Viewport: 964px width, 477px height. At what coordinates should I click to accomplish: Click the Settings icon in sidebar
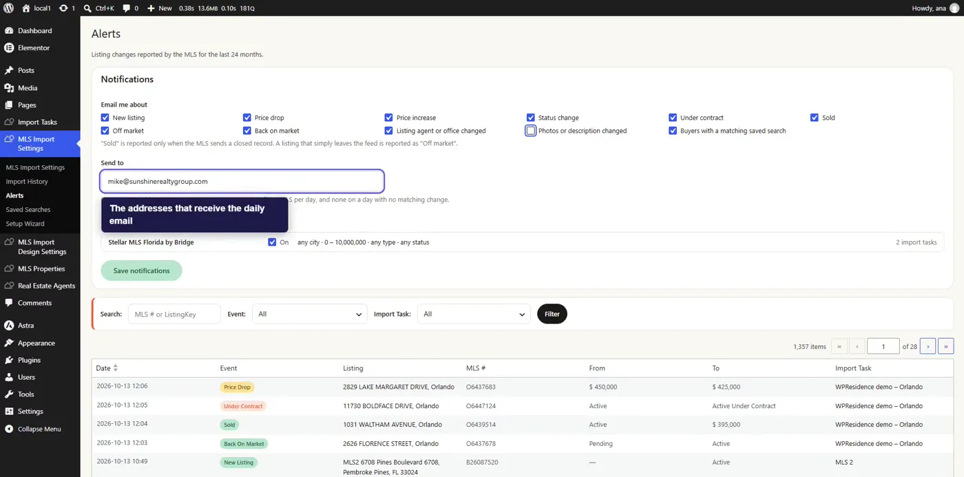[x=9, y=412]
